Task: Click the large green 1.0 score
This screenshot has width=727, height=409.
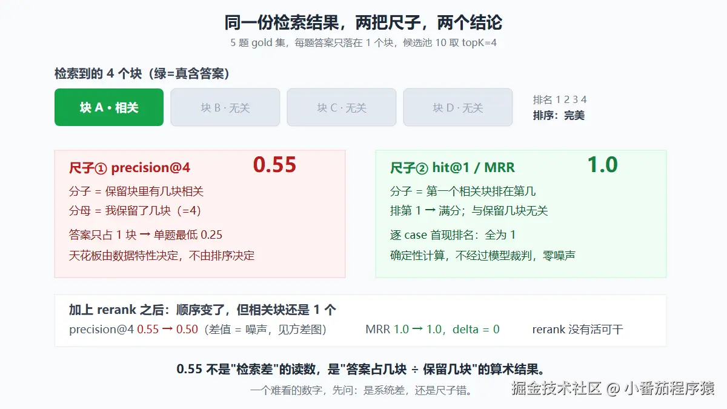Action: [602, 165]
